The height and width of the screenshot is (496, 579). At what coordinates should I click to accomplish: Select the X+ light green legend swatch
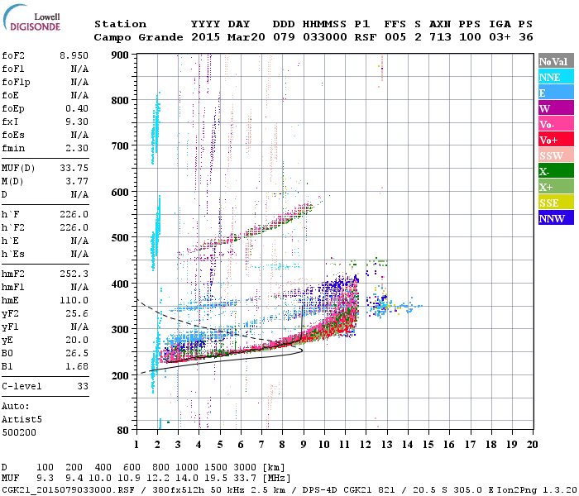click(556, 187)
